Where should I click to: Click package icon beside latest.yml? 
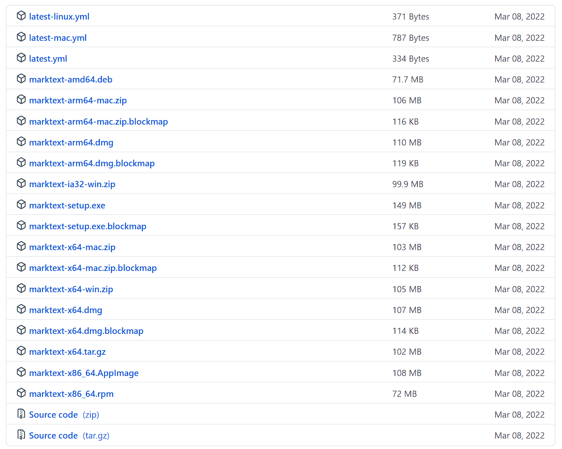(21, 58)
